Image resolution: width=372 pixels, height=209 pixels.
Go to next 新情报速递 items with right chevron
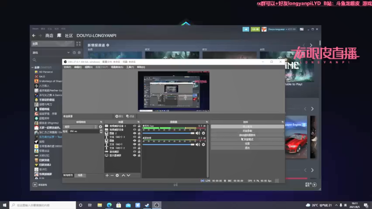(311, 45)
